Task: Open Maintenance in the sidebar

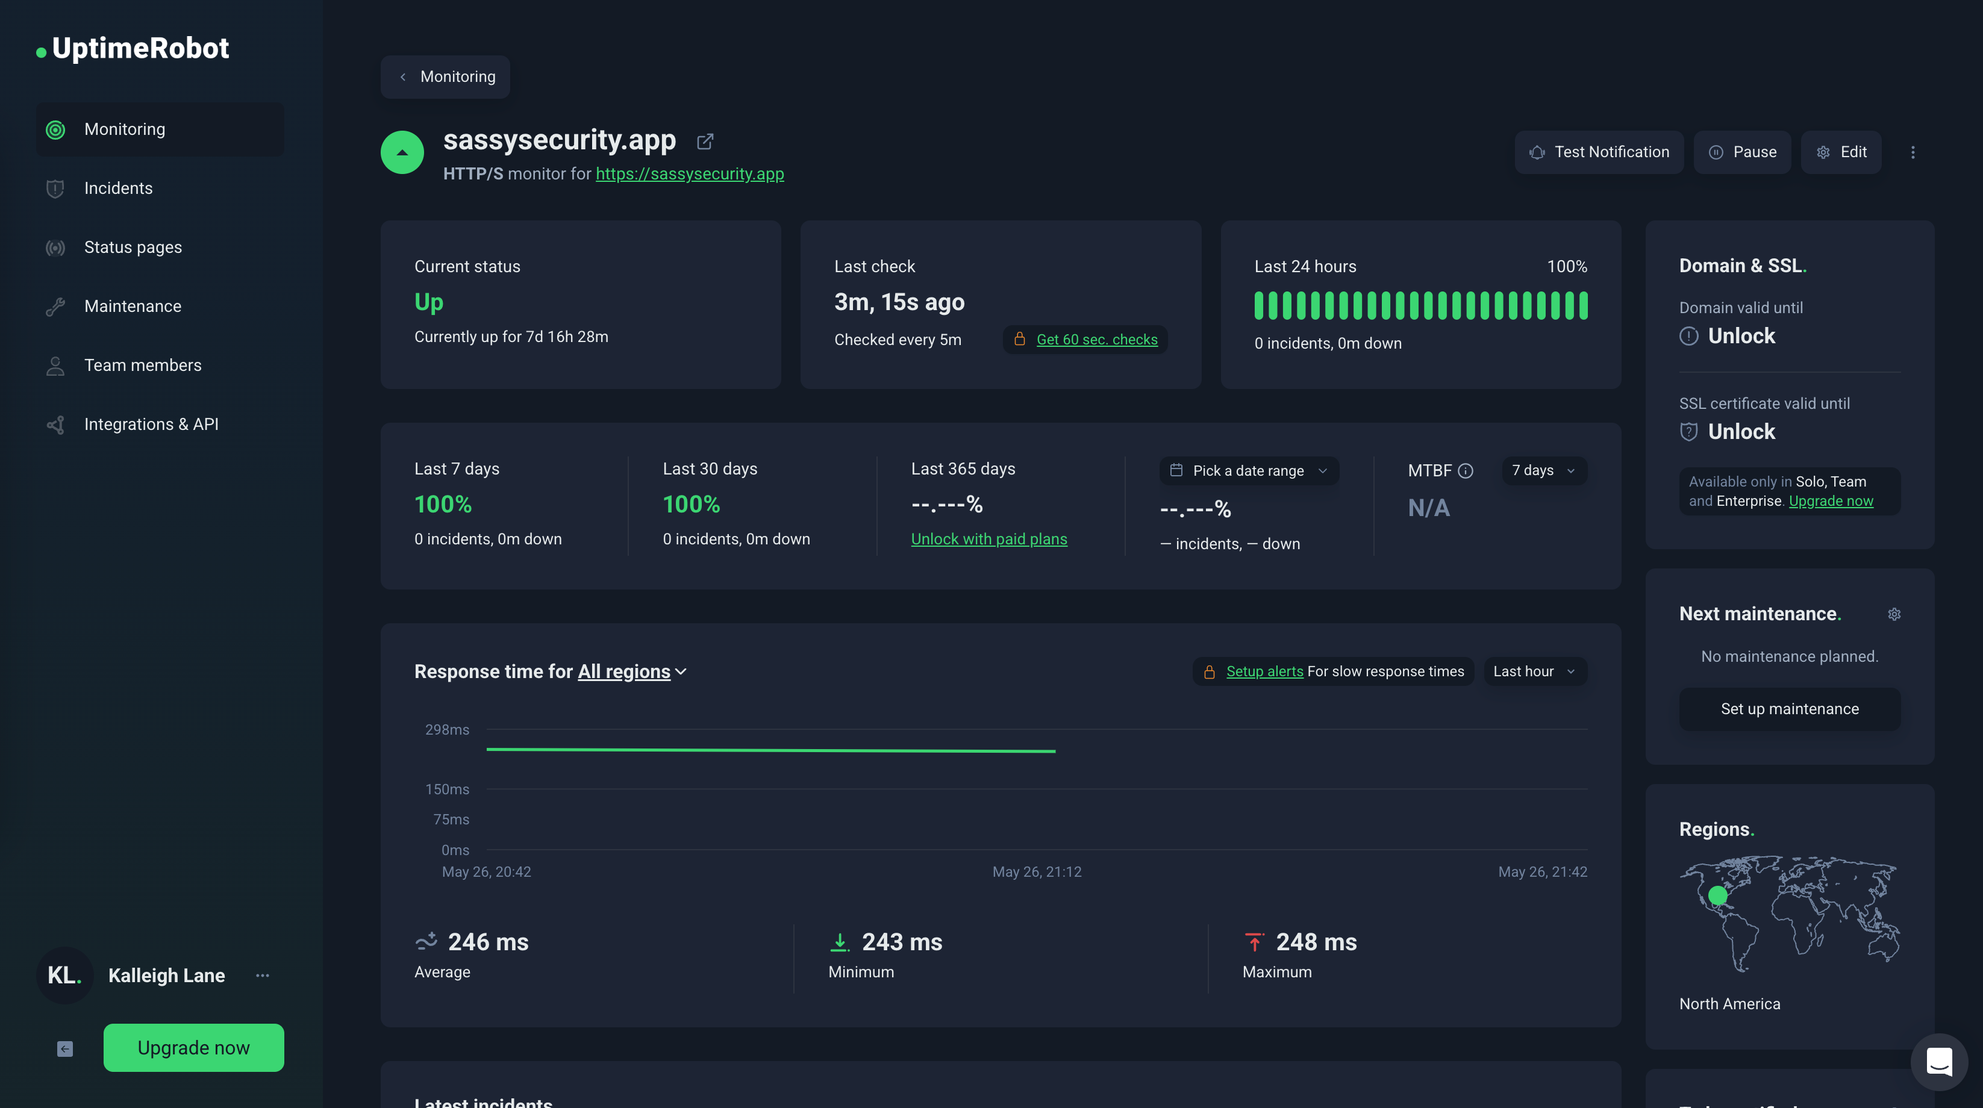Action: pyautogui.click(x=160, y=307)
